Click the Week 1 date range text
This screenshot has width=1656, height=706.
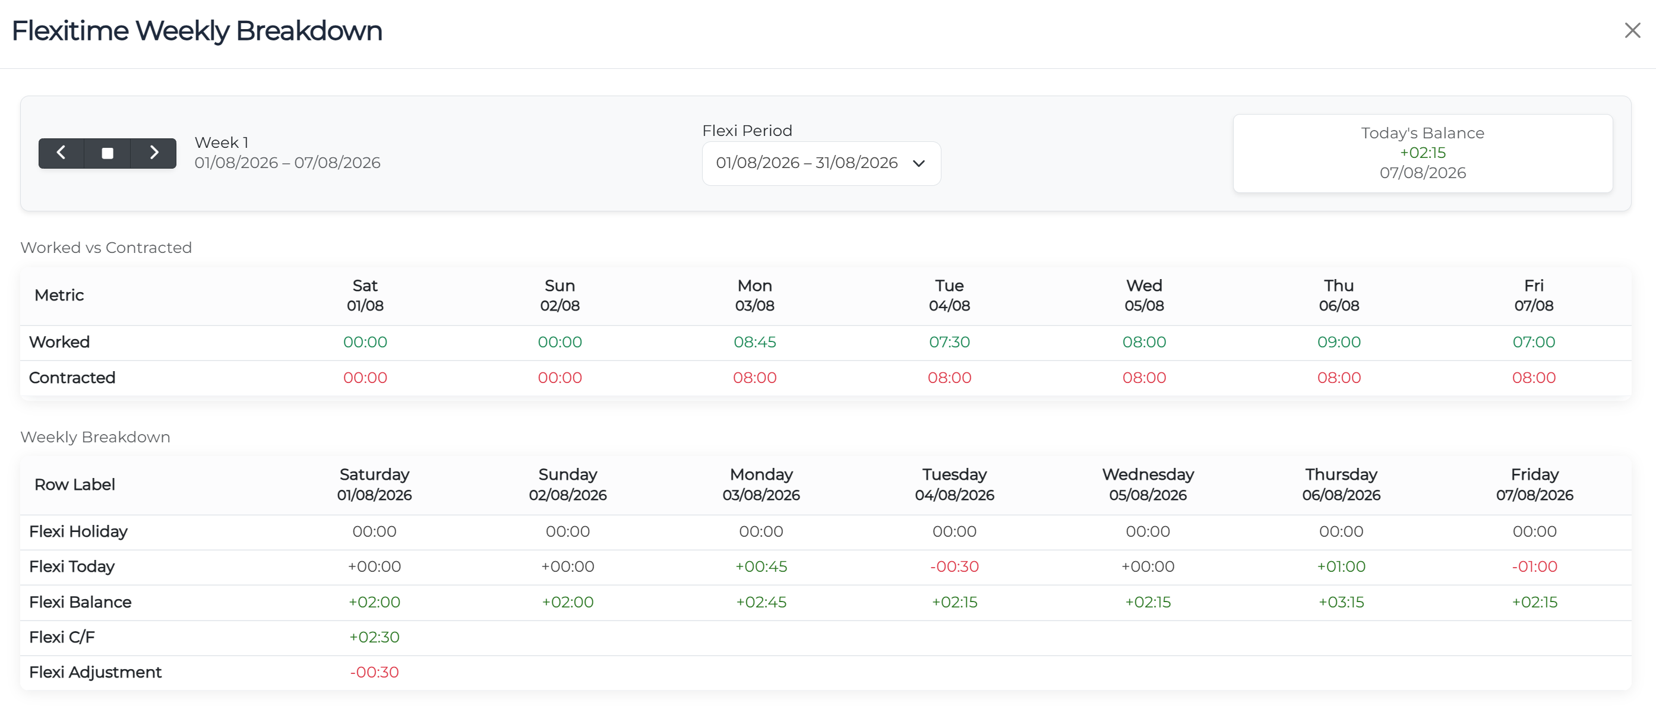287,163
